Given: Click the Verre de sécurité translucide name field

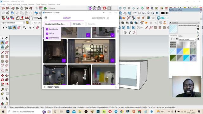Looking at the screenshot, I should [187, 25].
